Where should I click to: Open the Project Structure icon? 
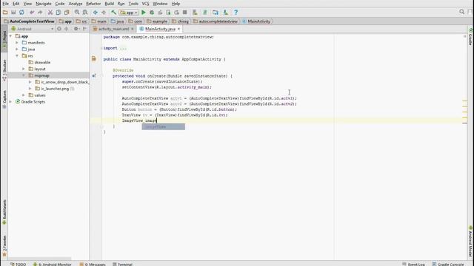coord(216,13)
